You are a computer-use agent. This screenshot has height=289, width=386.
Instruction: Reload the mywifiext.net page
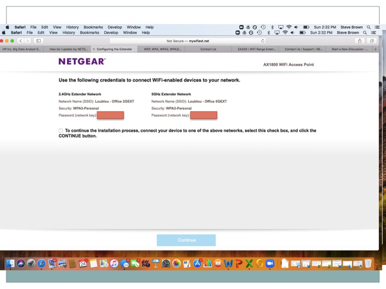pyautogui.click(x=263, y=41)
